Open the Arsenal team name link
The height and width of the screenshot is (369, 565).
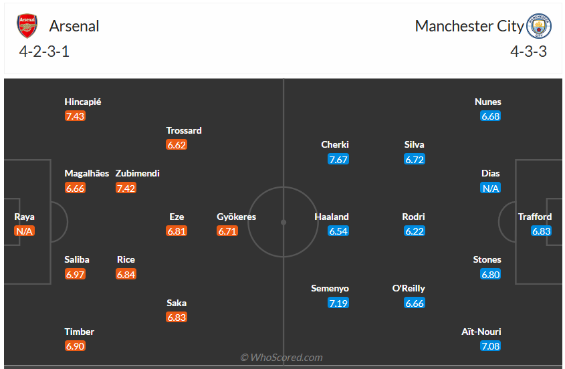(74, 26)
